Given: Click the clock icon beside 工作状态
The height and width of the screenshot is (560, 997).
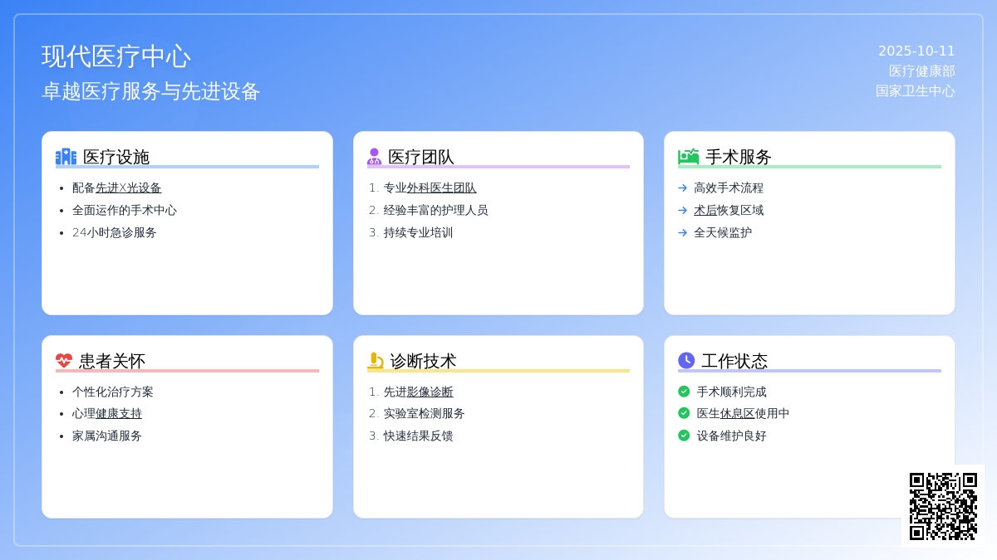Looking at the screenshot, I should (x=686, y=361).
